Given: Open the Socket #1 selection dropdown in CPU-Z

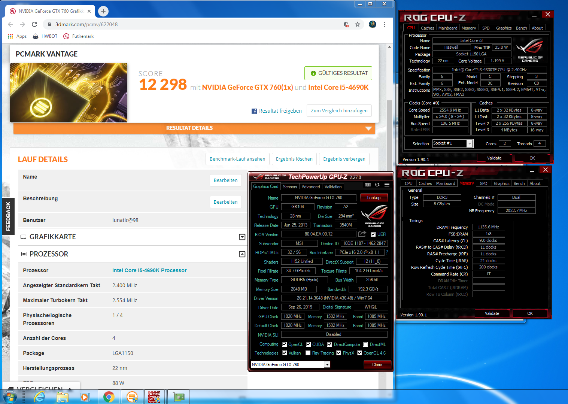Looking at the screenshot, I should point(453,143).
